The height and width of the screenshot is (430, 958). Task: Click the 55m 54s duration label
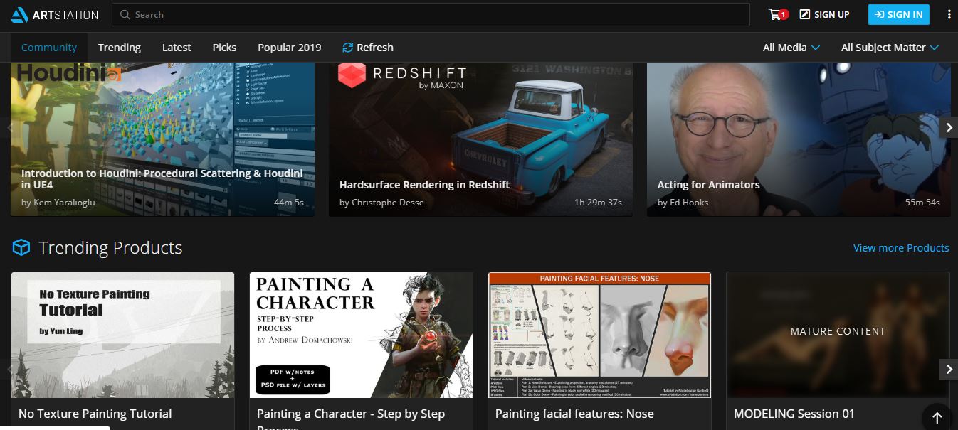[922, 203]
